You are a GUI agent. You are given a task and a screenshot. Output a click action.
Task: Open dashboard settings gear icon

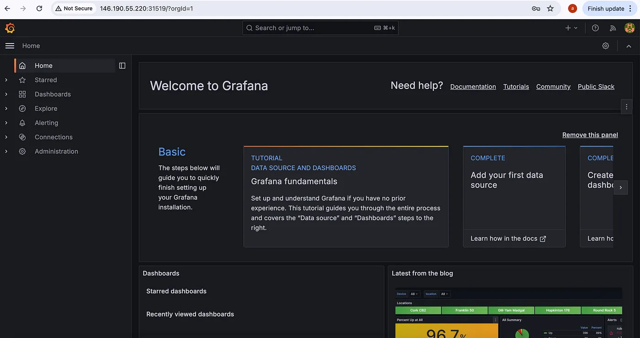606,46
